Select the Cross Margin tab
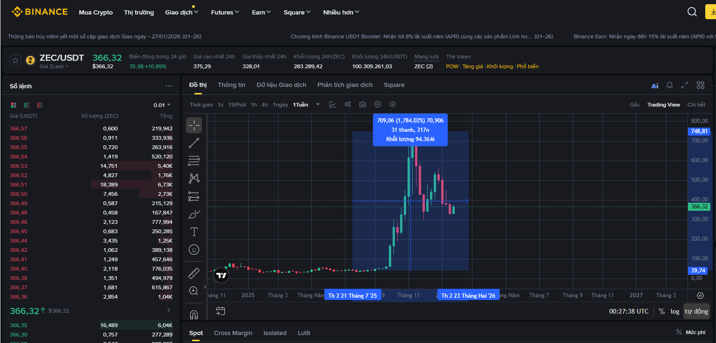716x343 pixels. pos(233,333)
